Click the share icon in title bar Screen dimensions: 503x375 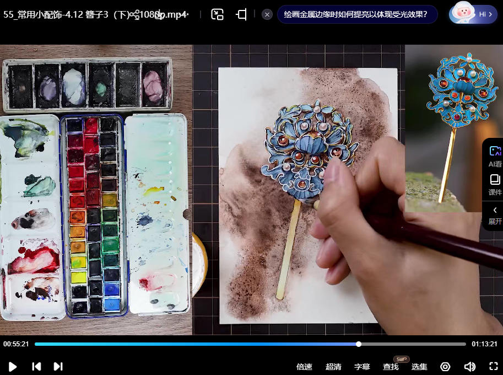click(x=134, y=15)
